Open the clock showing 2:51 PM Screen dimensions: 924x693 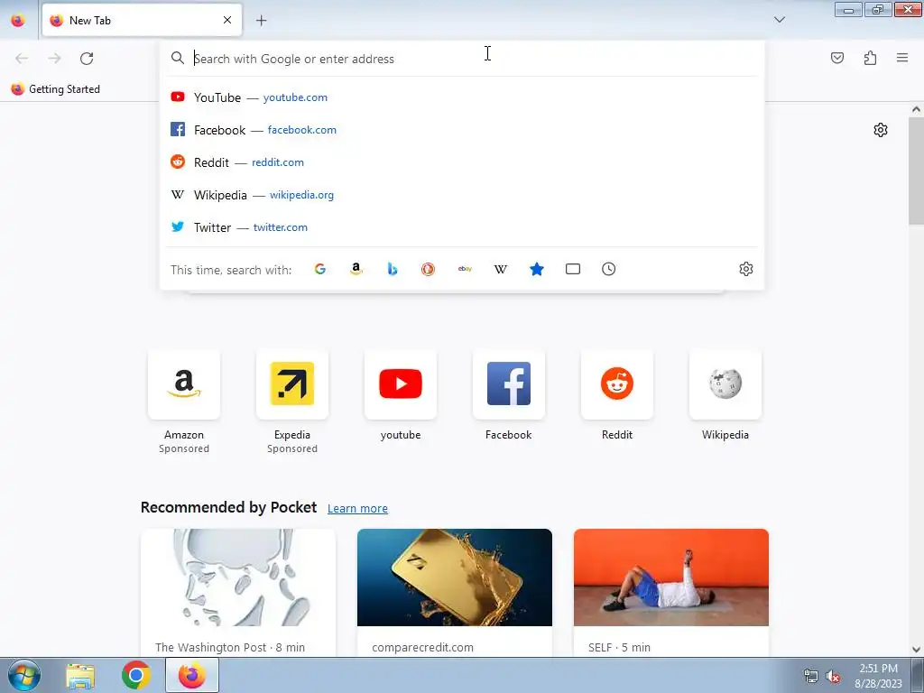pyautogui.click(x=879, y=676)
